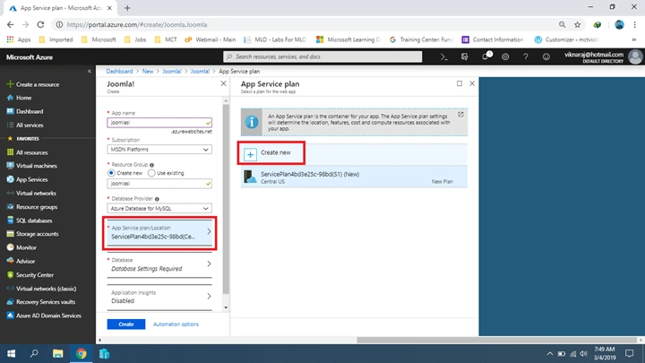645x363 pixels.
Task: Open the Webmail - Main bookmark
Action: click(x=211, y=39)
